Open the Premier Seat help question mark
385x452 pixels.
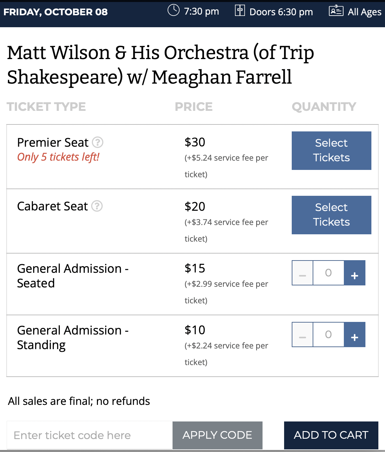(x=98, y=142)
